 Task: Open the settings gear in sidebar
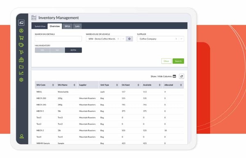click(x=21, y=80)
